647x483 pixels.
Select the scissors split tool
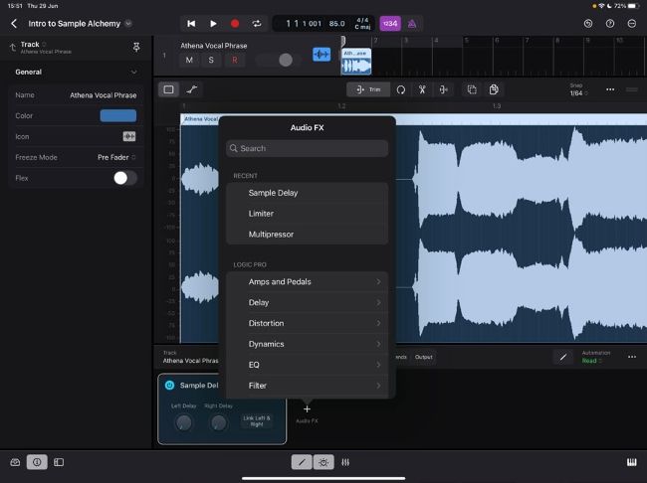[x=422, y=89]
